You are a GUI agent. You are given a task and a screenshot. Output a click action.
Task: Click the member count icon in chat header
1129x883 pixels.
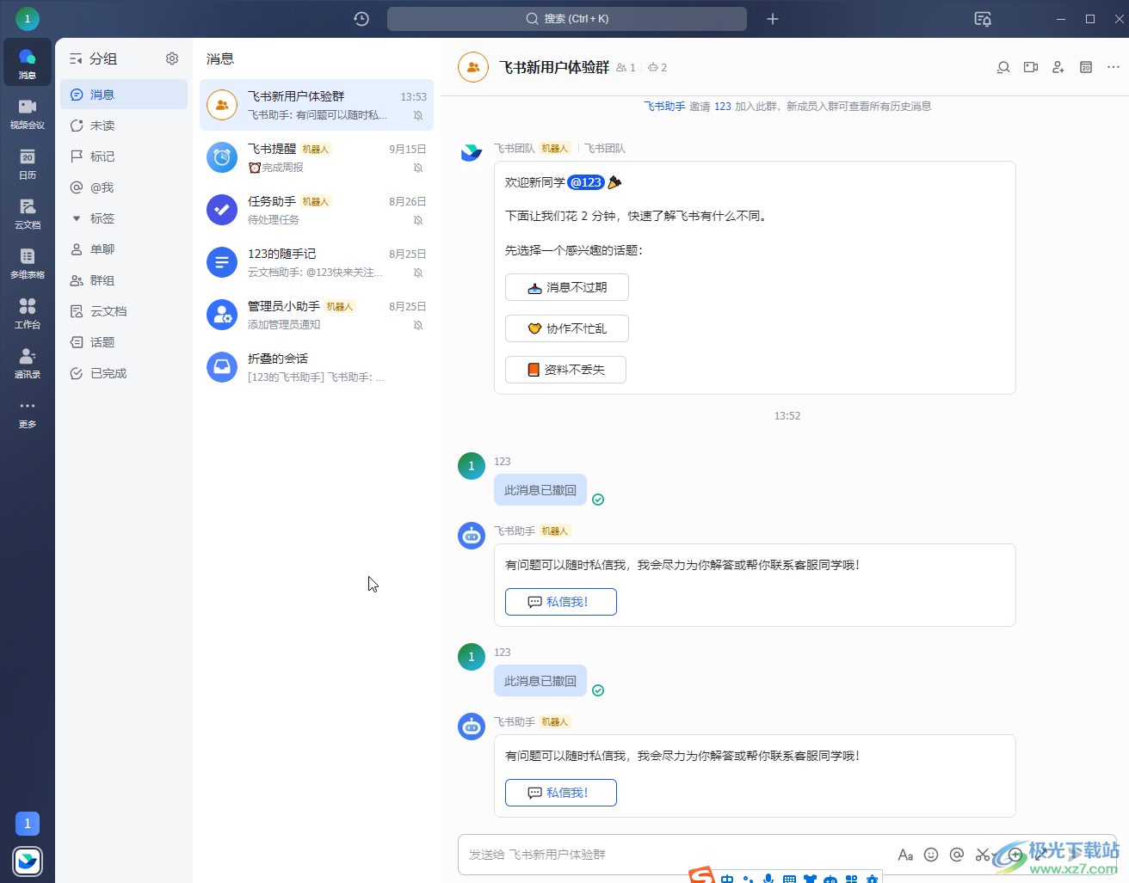click(x=626, y=67)
